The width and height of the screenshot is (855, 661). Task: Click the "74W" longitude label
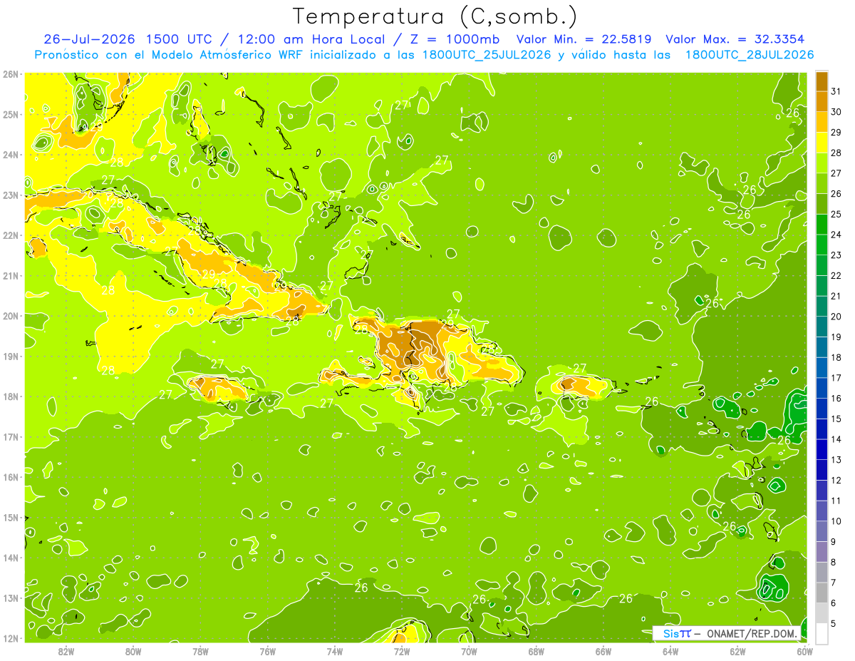335,651
